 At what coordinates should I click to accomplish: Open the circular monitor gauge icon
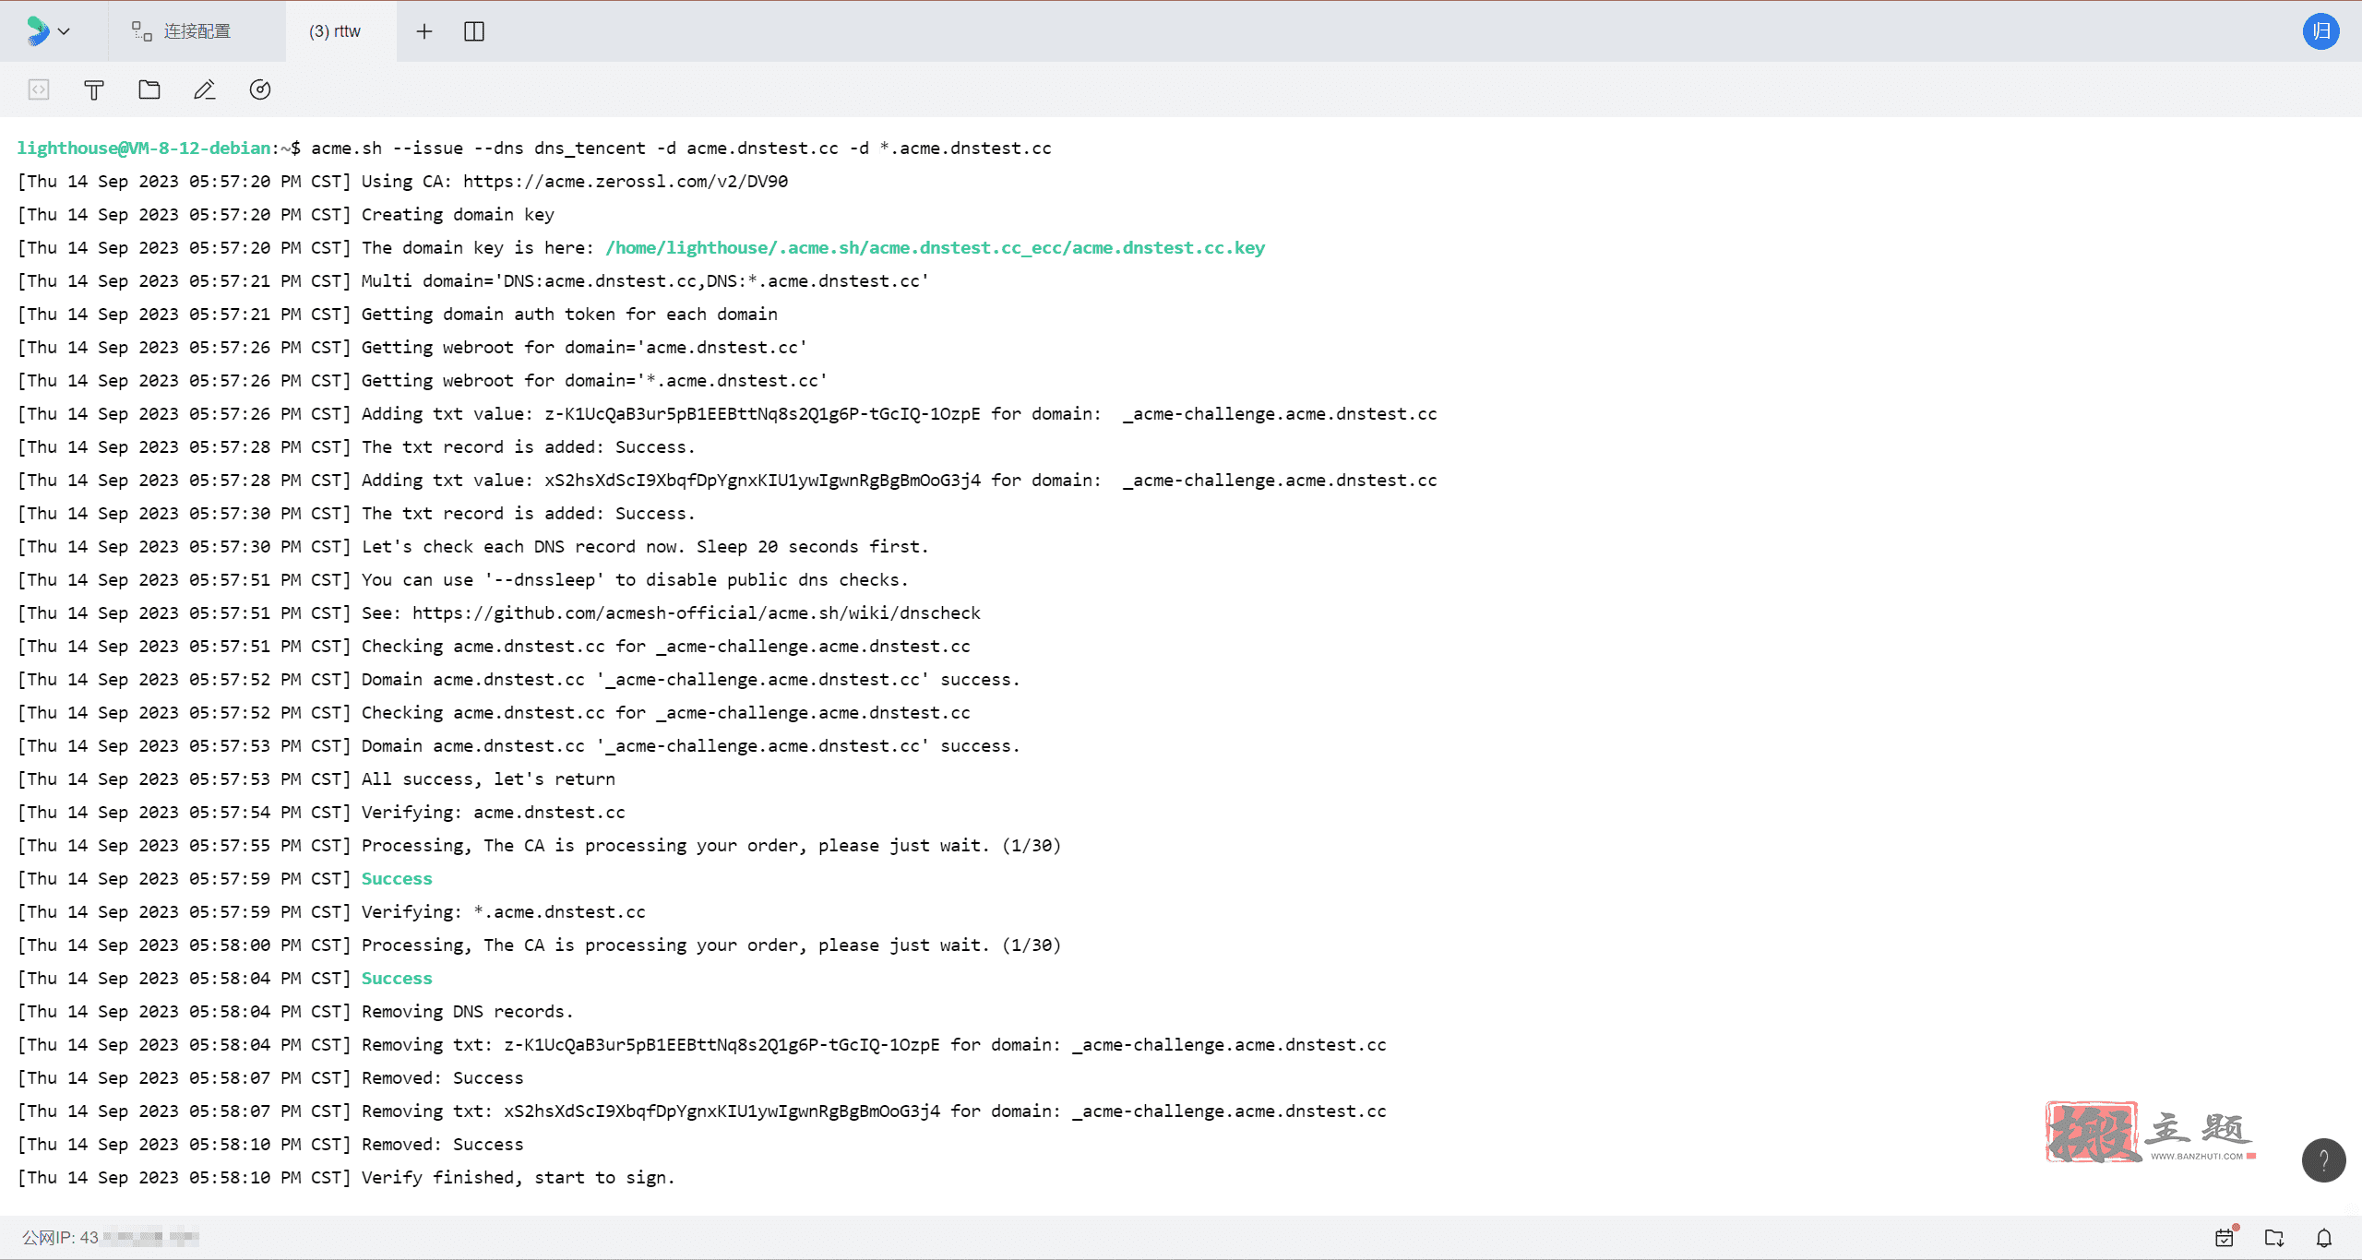(260, 89)
